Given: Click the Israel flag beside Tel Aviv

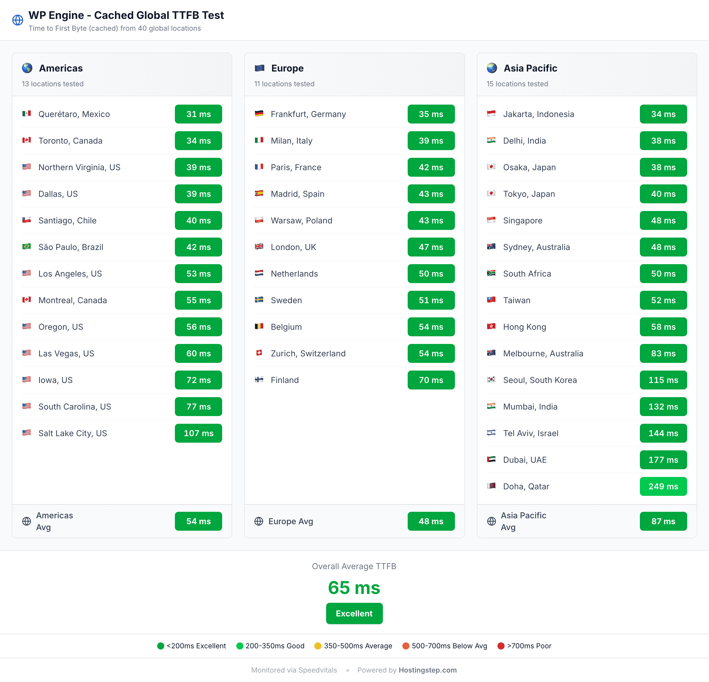Looking at the screenshot, I should coord(491,433).
